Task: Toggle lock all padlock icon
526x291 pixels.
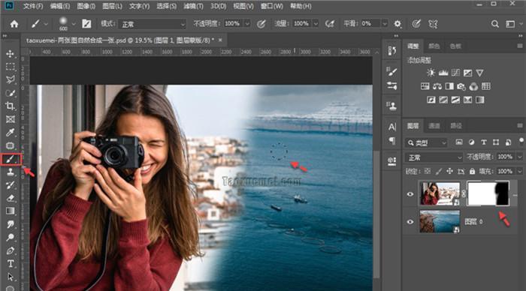Action: (x=472, y=172)
